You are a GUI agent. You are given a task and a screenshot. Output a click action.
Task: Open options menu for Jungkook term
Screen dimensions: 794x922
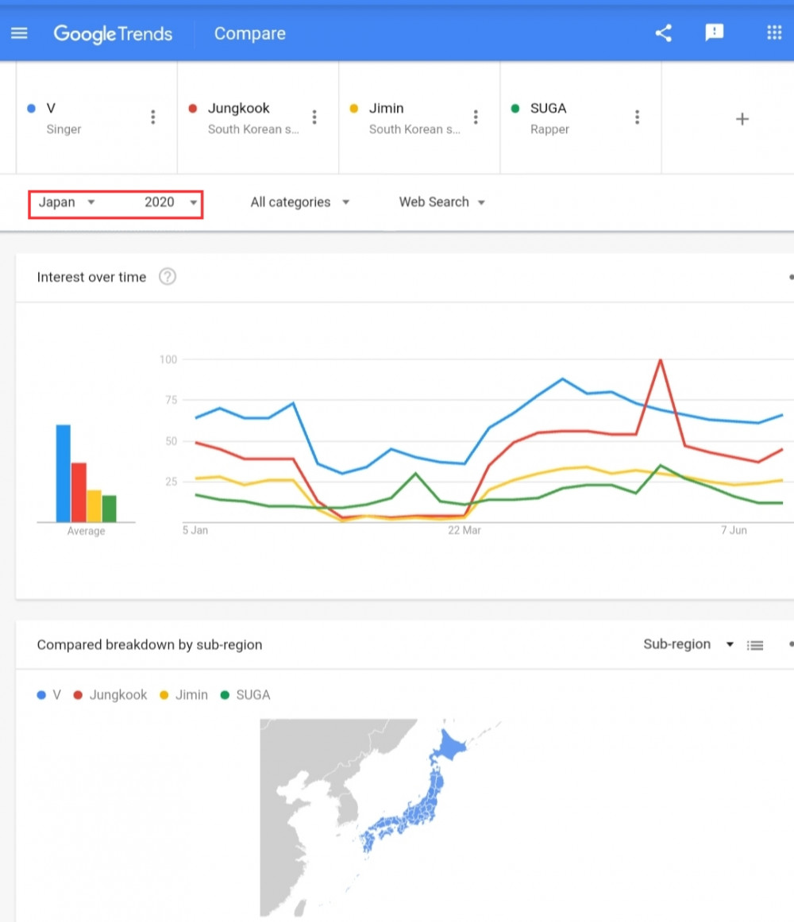pyautogui.click(x=314, y=117)
